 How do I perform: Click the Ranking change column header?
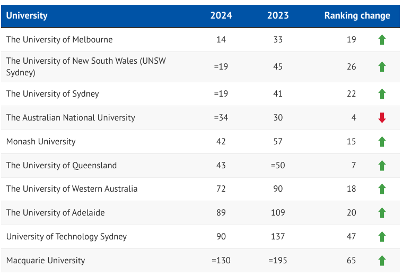click(x=357, y=15)
